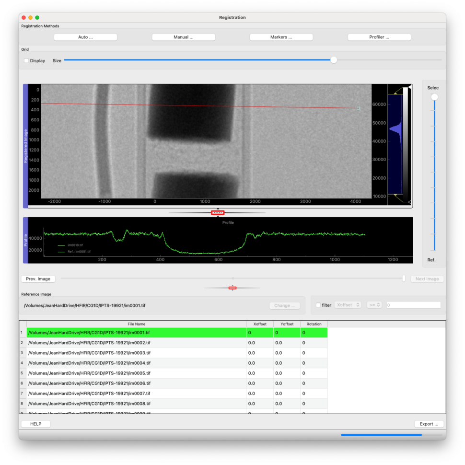The width and height of the screenshot is (465, 465).
Task: Open the Xoffset filter dropdown
Action: (x=348, y=305)
